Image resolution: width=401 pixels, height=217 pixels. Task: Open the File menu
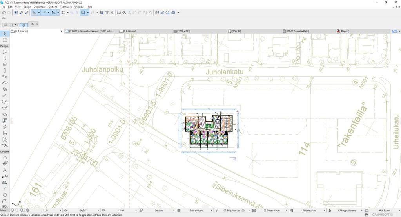(x=3, y=7)
